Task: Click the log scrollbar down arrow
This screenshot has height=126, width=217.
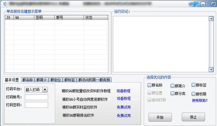Action: pyautogui.click(x=211, y=70)
